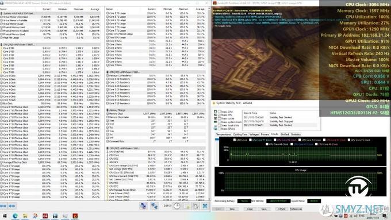Open the Windows Start menu

tap(5, 216)
